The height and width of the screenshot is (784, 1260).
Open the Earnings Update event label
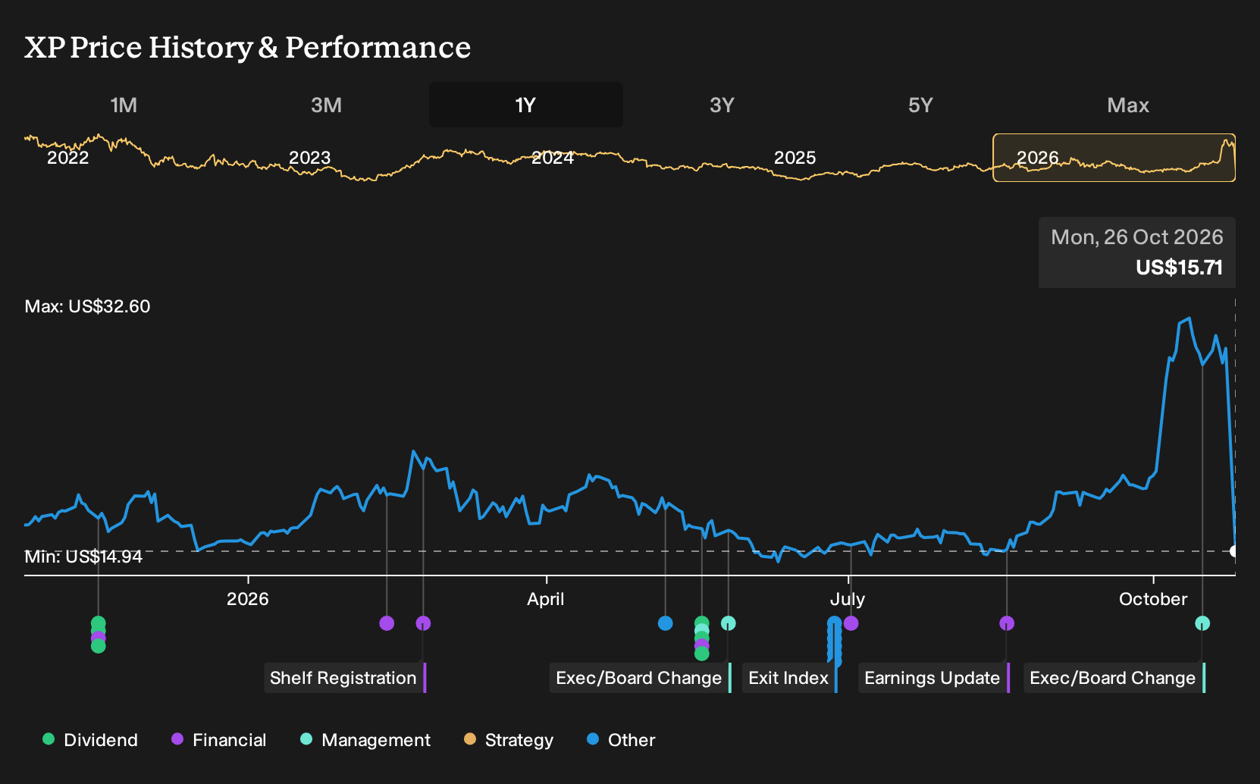pyautogui.click(x=934, y=678)
